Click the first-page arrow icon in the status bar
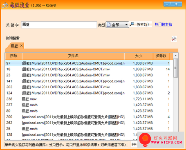Viewport: 186px width, 150px height. 134,144
